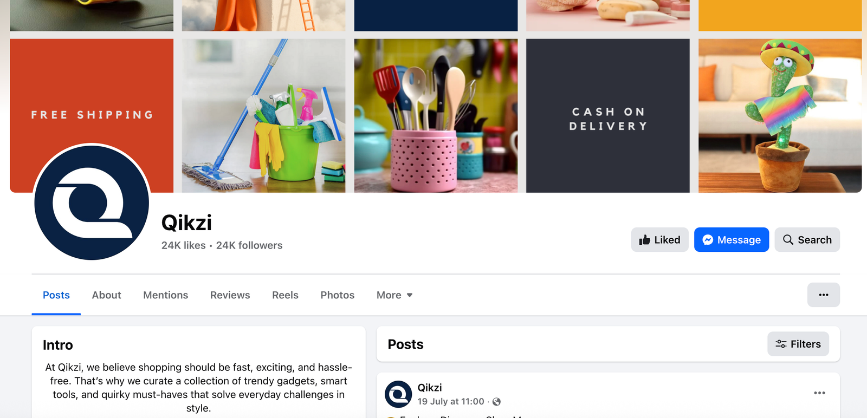Screen dimensions: 867x418
Task: Click the small Qikzi avatar on post
Action: [398, 394]
